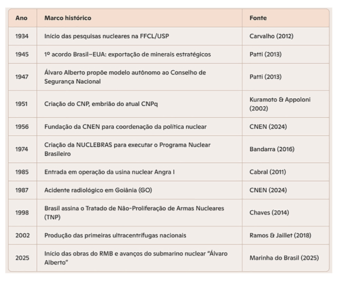Click the Álvaro Alberto propõe modelo autônomo cell
The height and width of the screenshot is (283, 341).
click(x=125, y=77)
